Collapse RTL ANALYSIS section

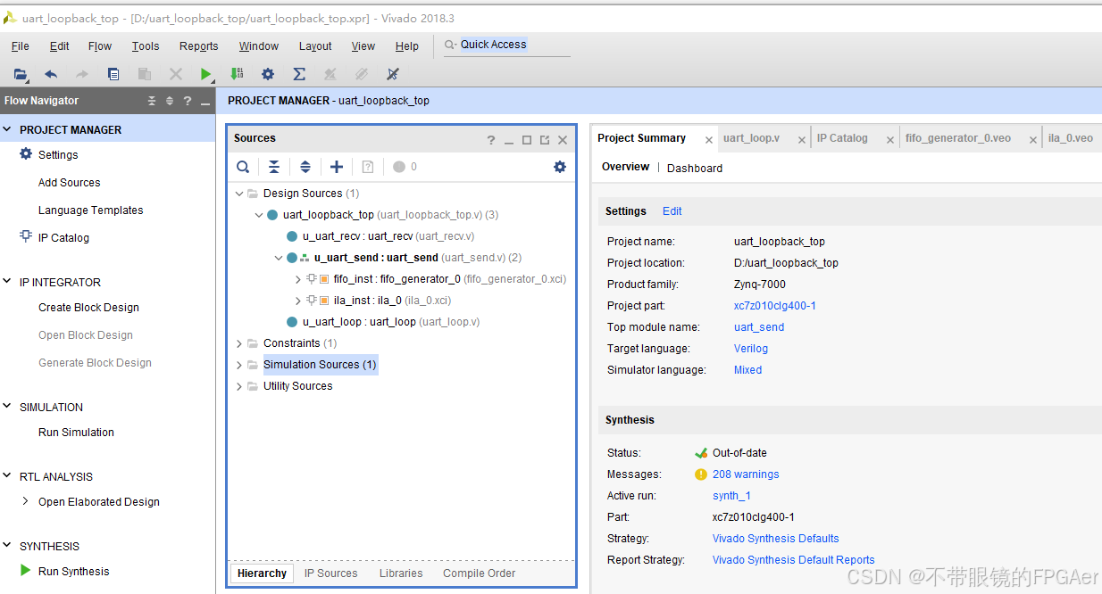pyautogui.click(x=9, y=476)
